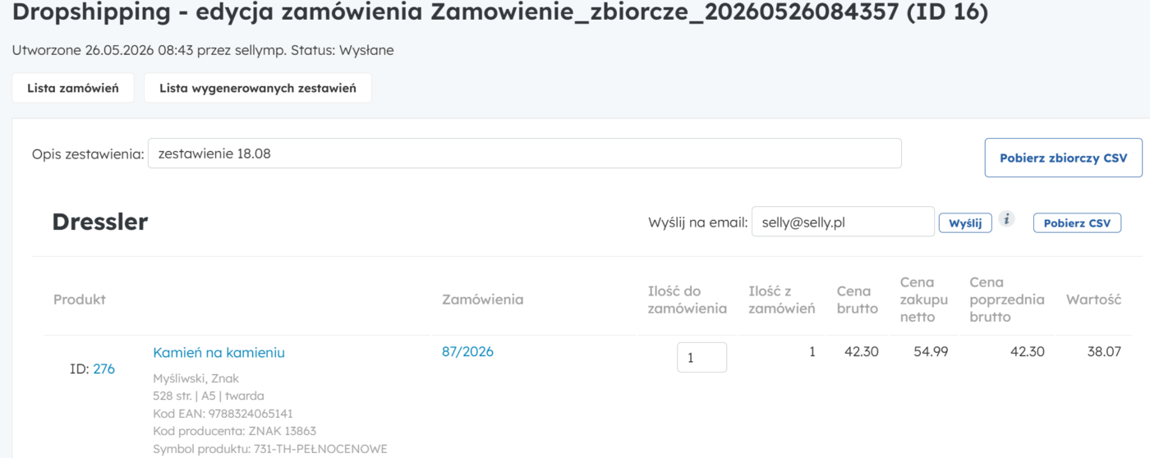Screen dimensions: 1150x458
Task: Click the Zamówienia column header
Action: [482, 300]
